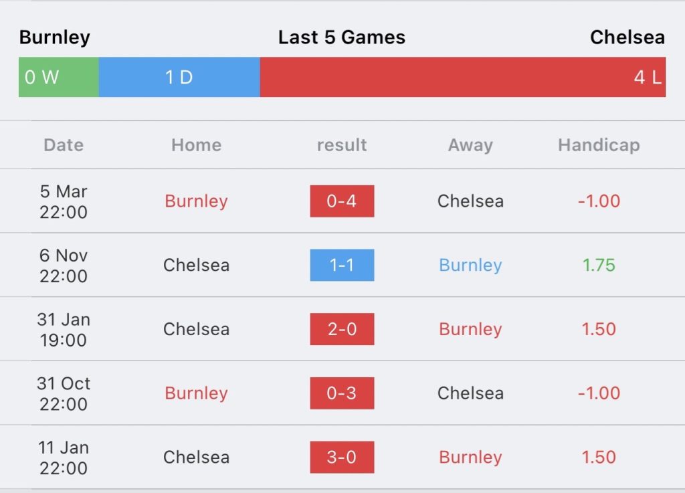Image resolution: width=685 pixels, height=493 pixels.
Task: Click the Home column header
Action: [x=196, y=145]
